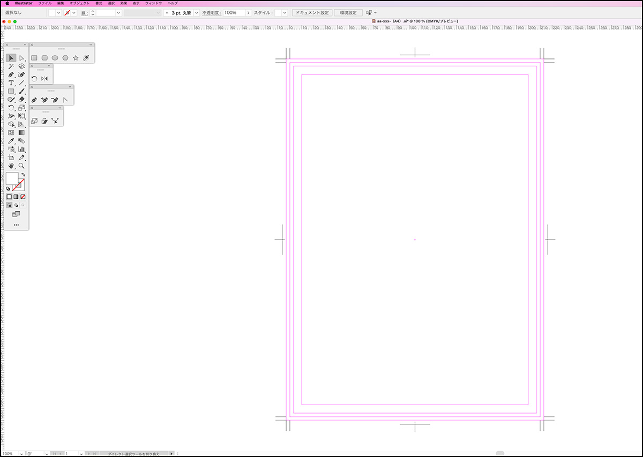643x457 pixels.
Task: Toggle Draw Behind drawing mode
Action: pyautogui.click(x=16, y=205)
